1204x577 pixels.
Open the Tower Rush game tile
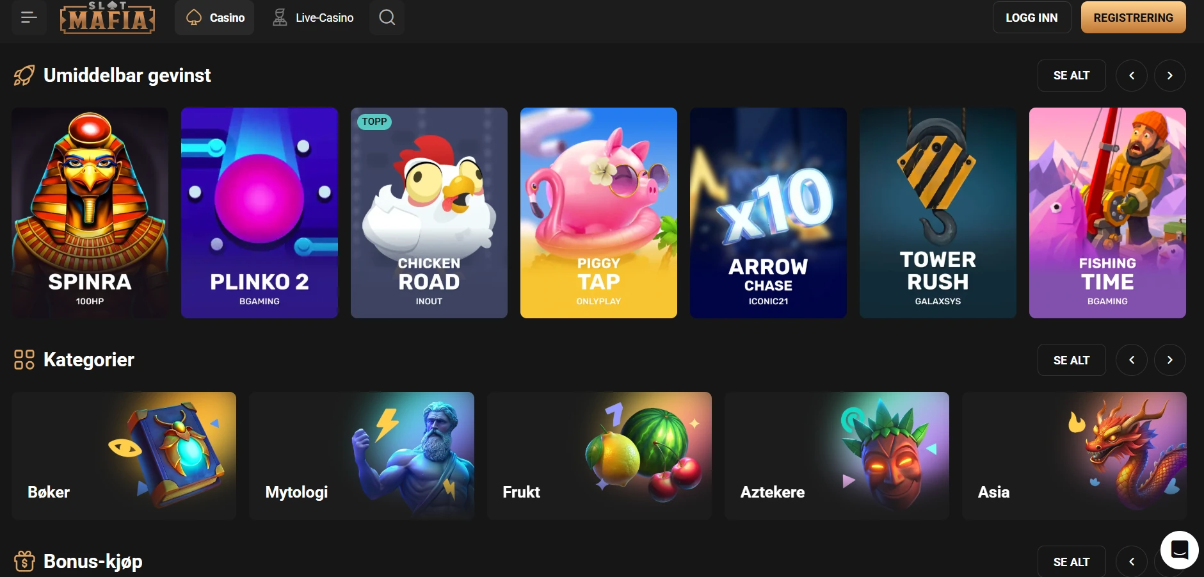click(x=938, y=213)
